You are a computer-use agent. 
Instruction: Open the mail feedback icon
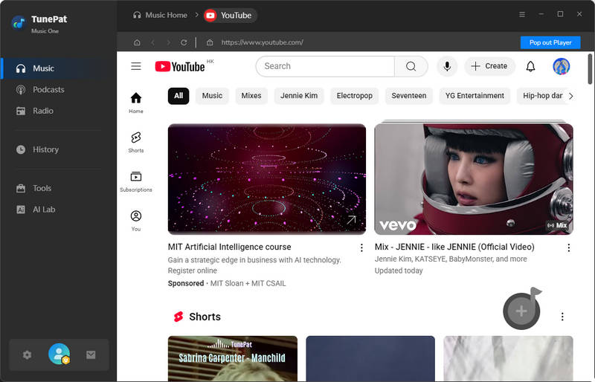[x=91, y=355]
